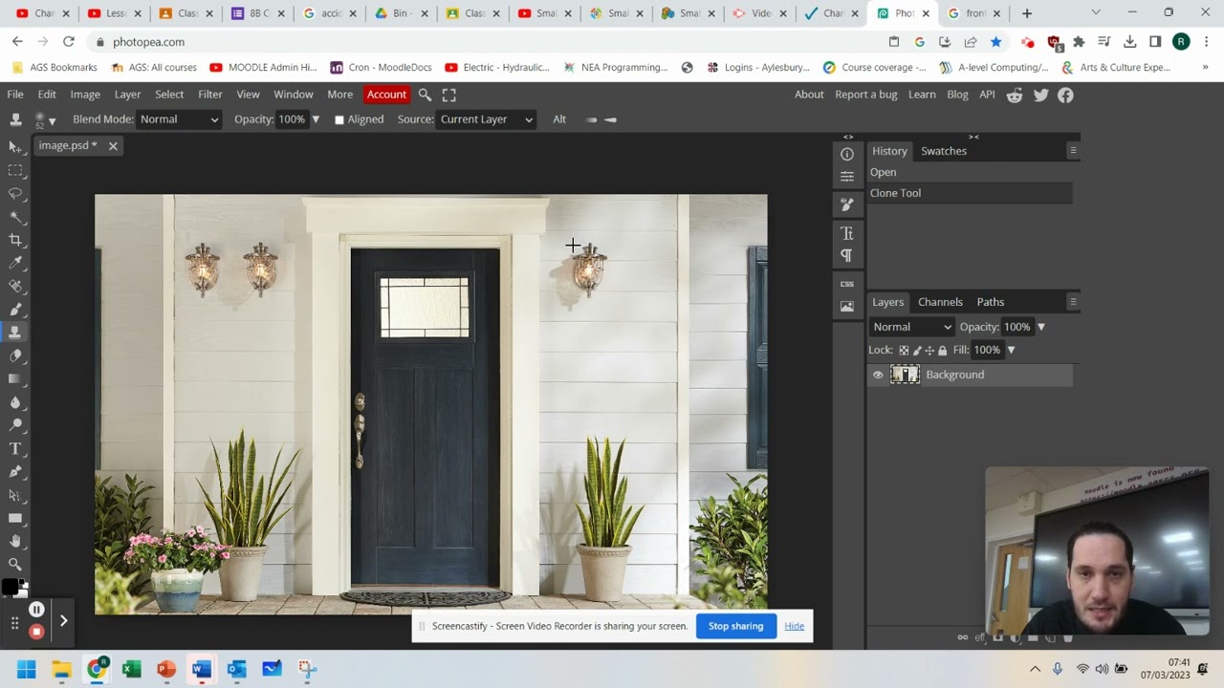Click the search magnifier in menu bar

pyautogui.click(x=425, y=95)
